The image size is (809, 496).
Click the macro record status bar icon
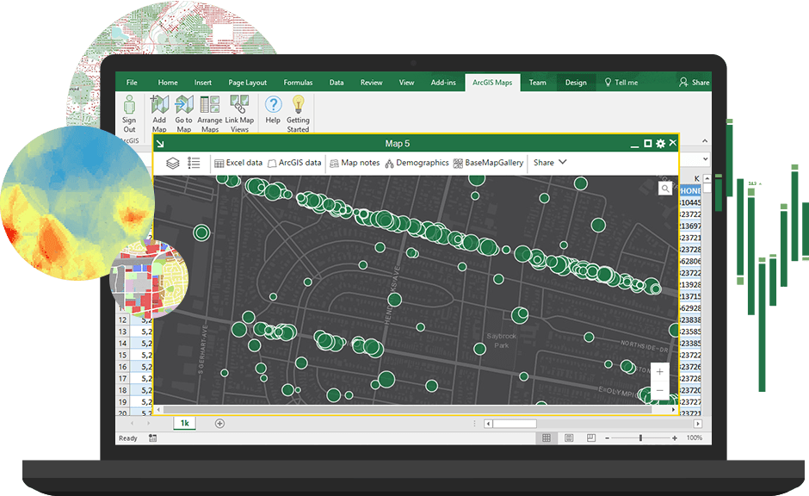[152, 438]
